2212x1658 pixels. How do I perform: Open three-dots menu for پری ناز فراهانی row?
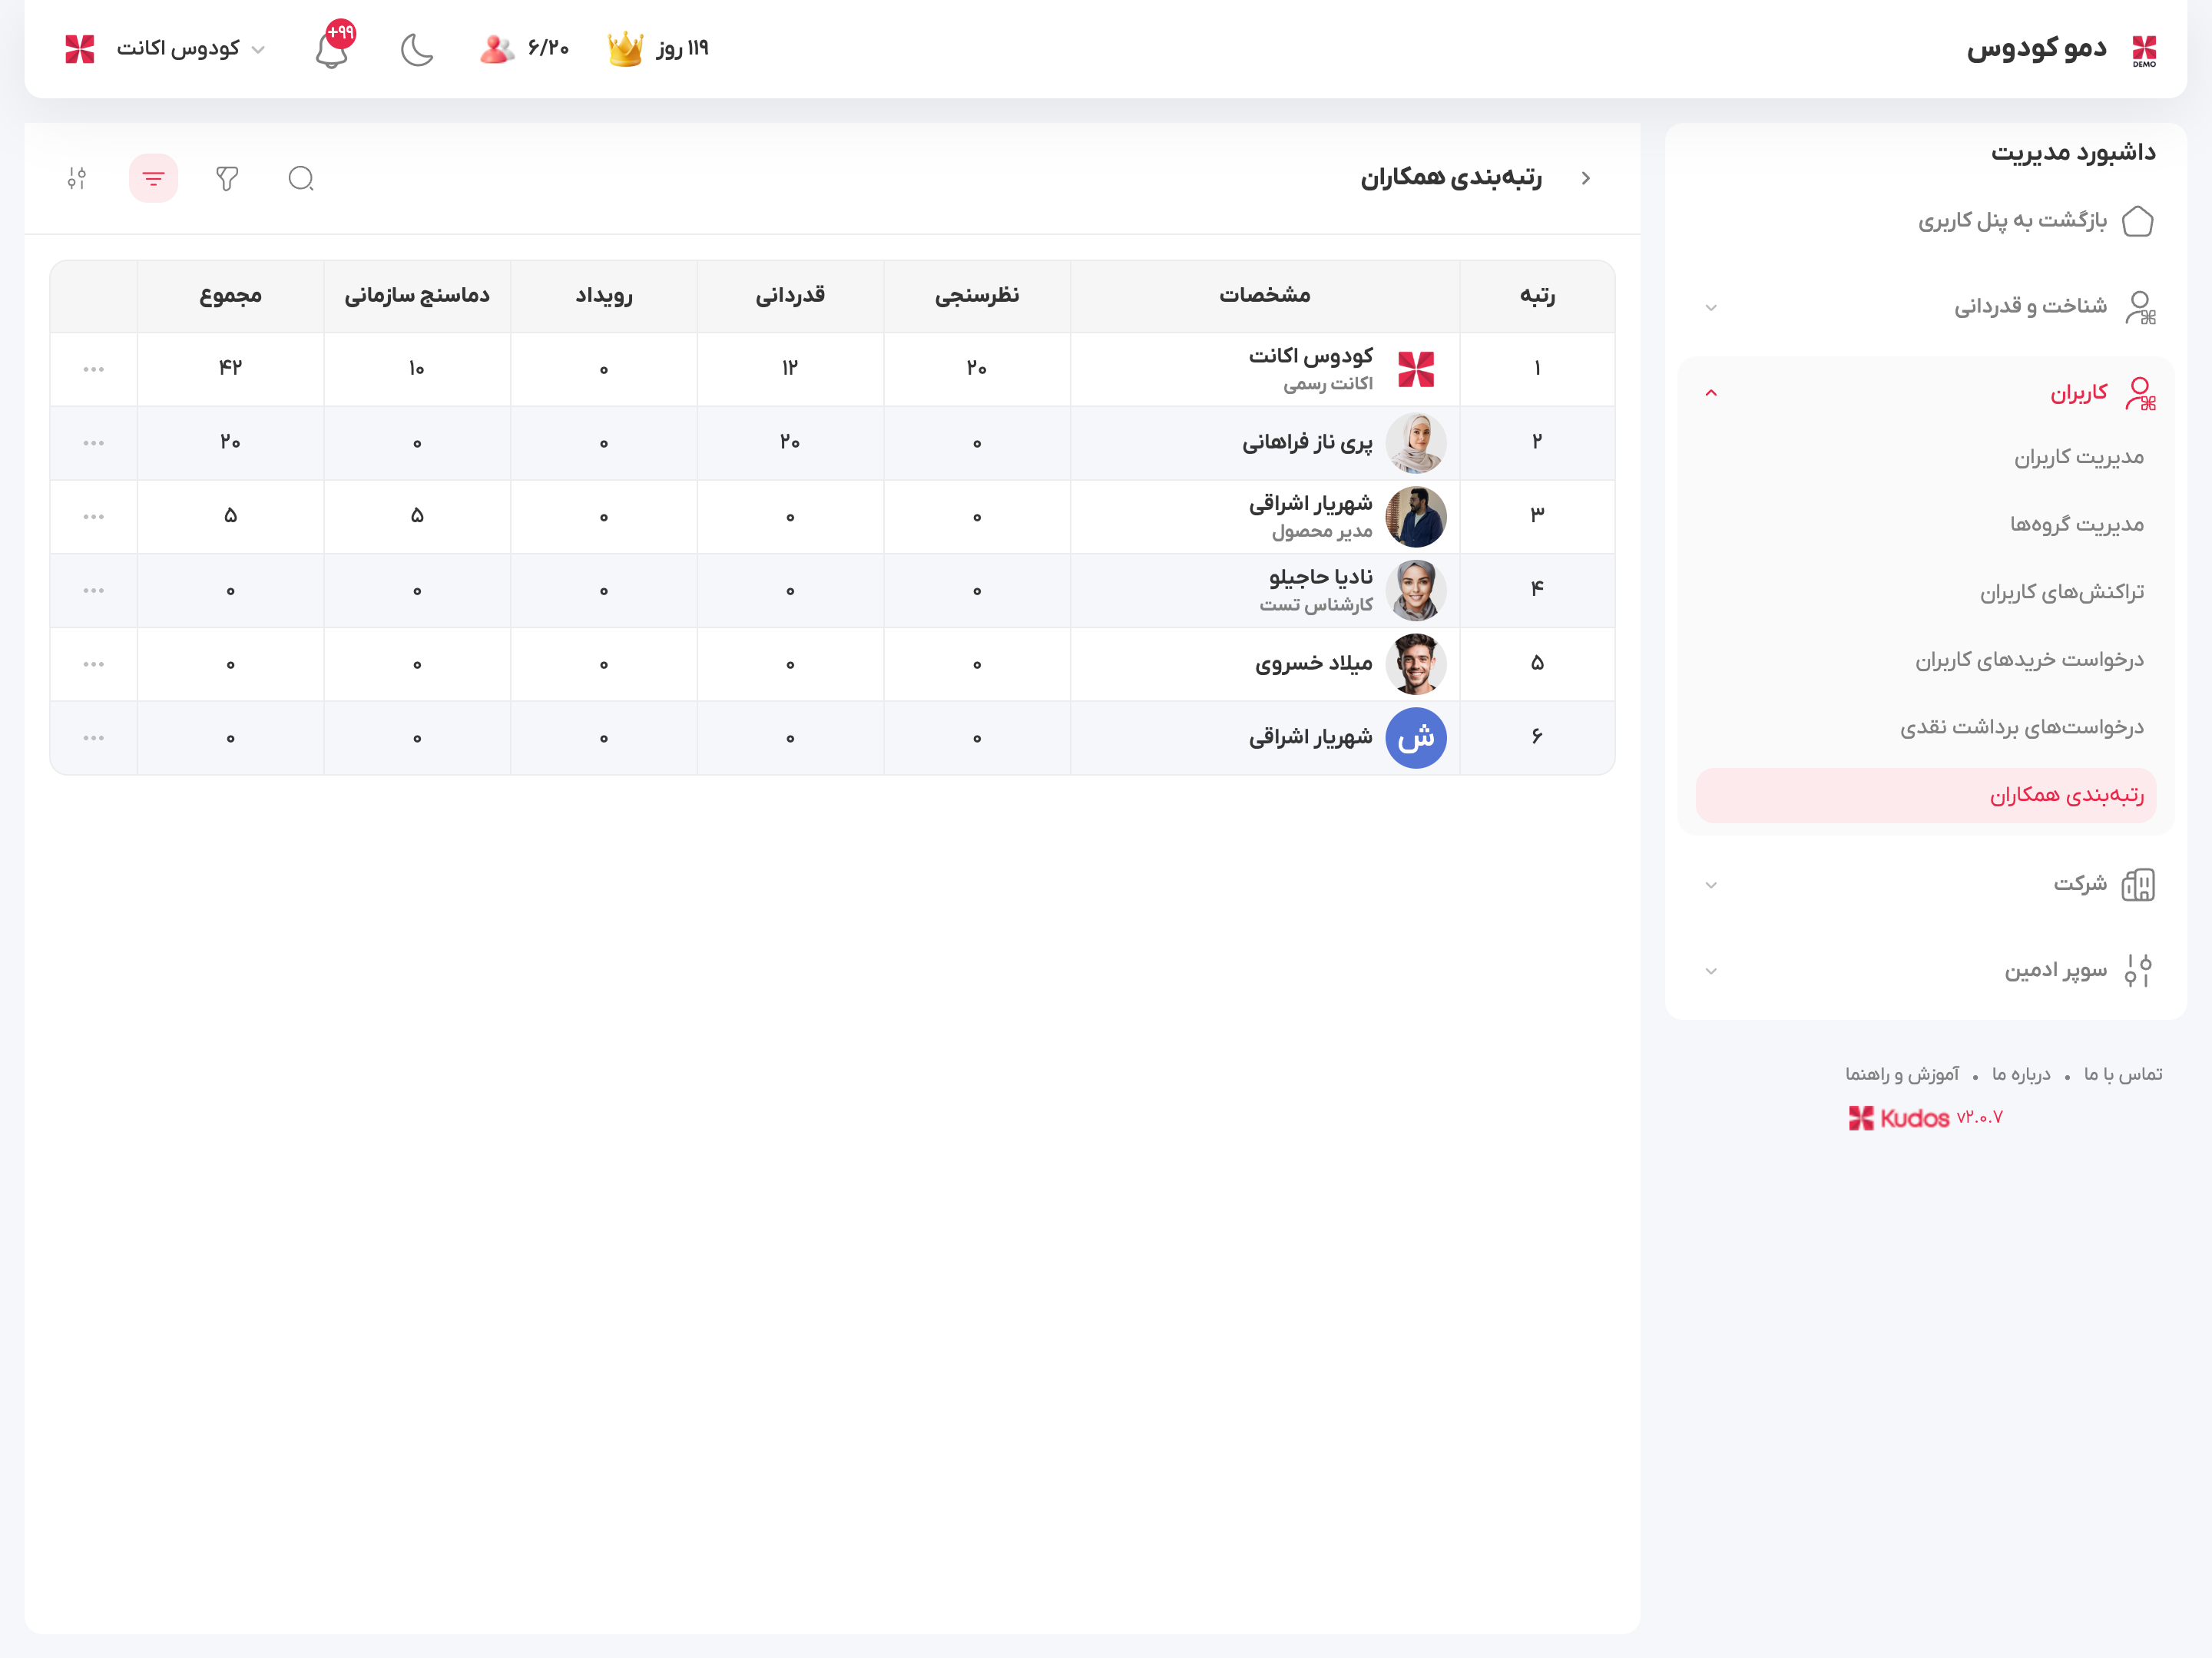pyautogui.click(x=94, y=443)
